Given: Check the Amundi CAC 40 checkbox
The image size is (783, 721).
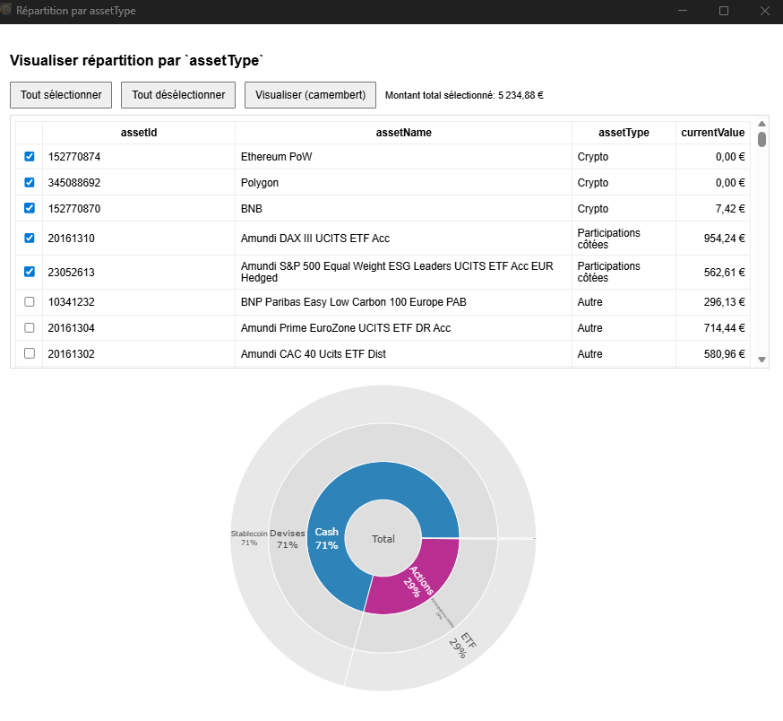Looking at the screenshot, I should [30, 354].
